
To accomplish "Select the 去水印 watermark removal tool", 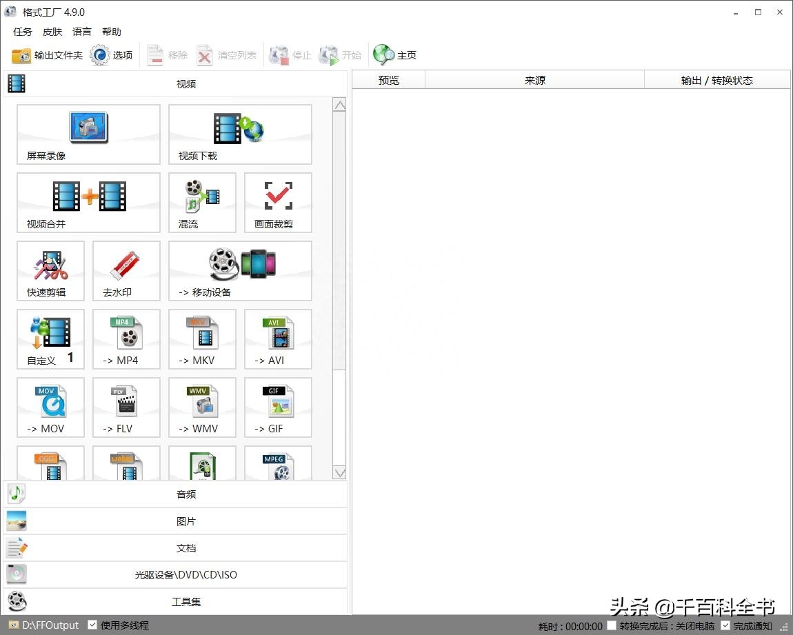I will (126, 270).
